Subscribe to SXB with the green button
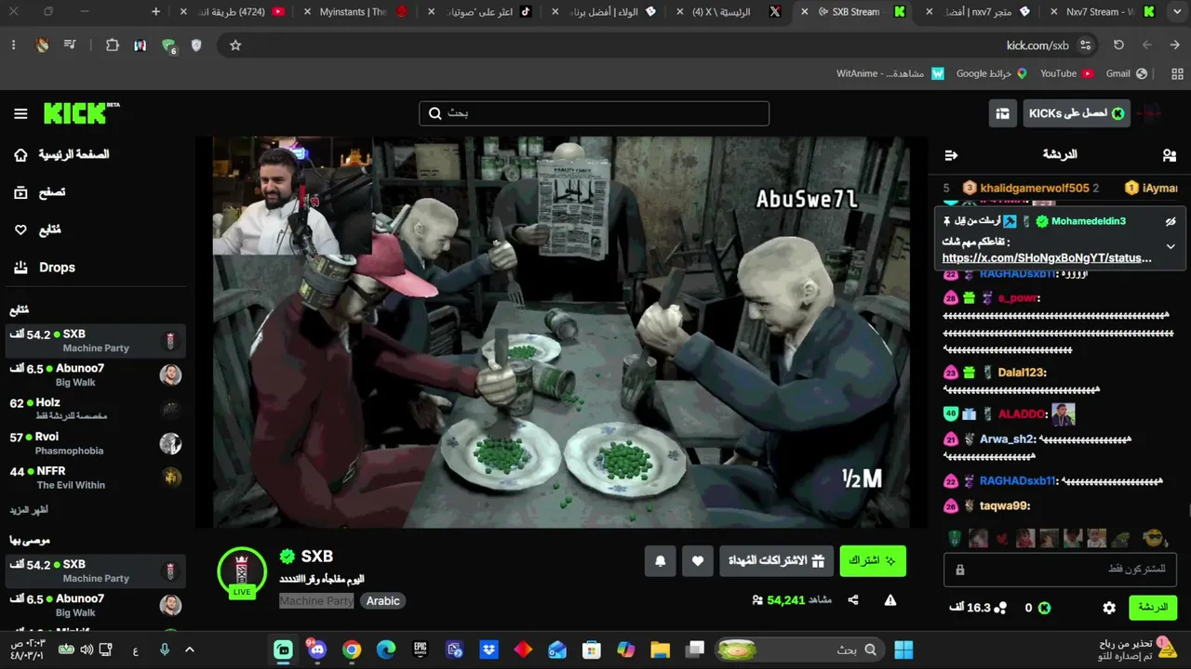 pyautogui.click(x=873, y=560)
